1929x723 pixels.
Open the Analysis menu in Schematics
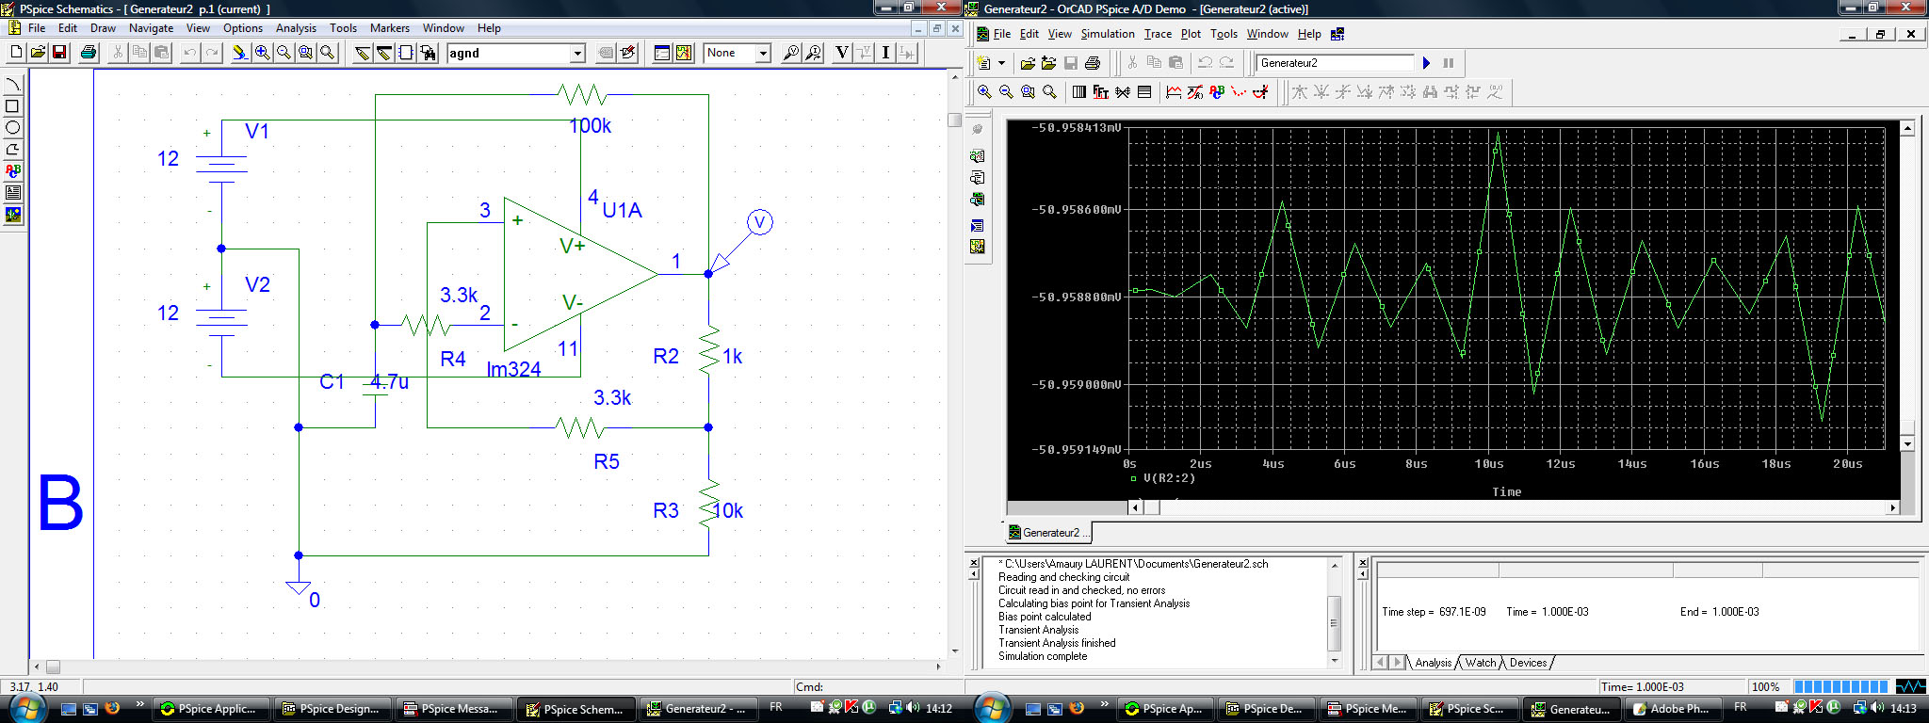(x=296, y=28)
